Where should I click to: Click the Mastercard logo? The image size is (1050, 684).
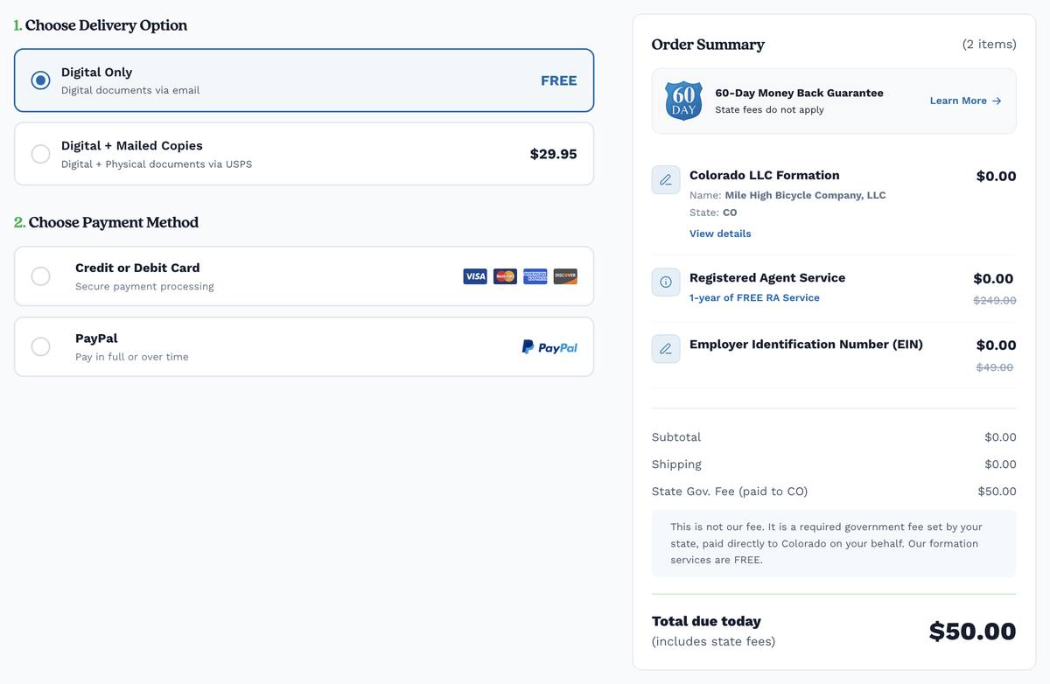pos(505,276)
